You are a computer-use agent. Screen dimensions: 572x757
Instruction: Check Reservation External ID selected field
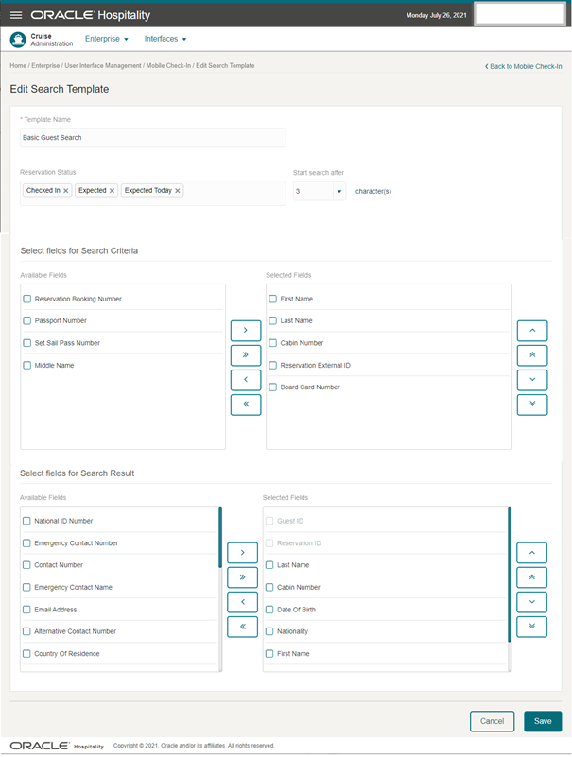273,365
